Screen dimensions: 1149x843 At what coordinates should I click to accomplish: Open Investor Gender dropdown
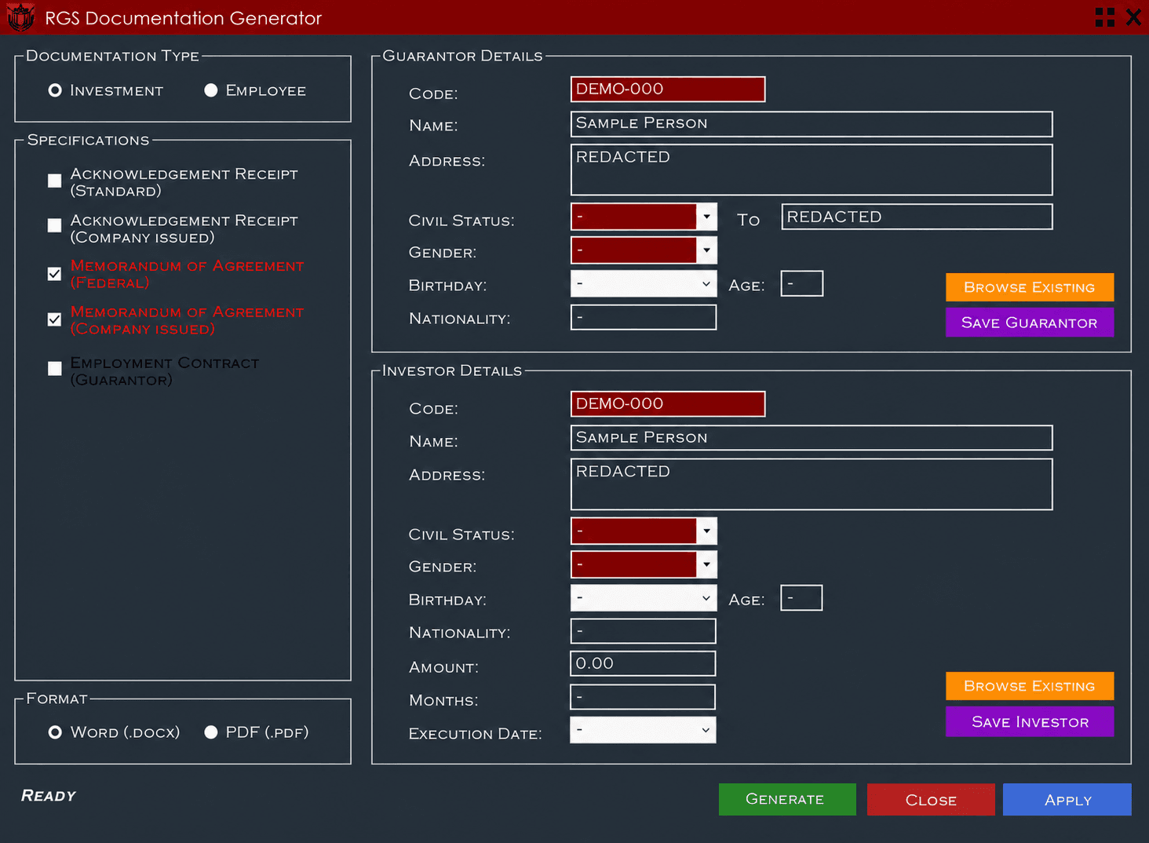click(706, 564)
